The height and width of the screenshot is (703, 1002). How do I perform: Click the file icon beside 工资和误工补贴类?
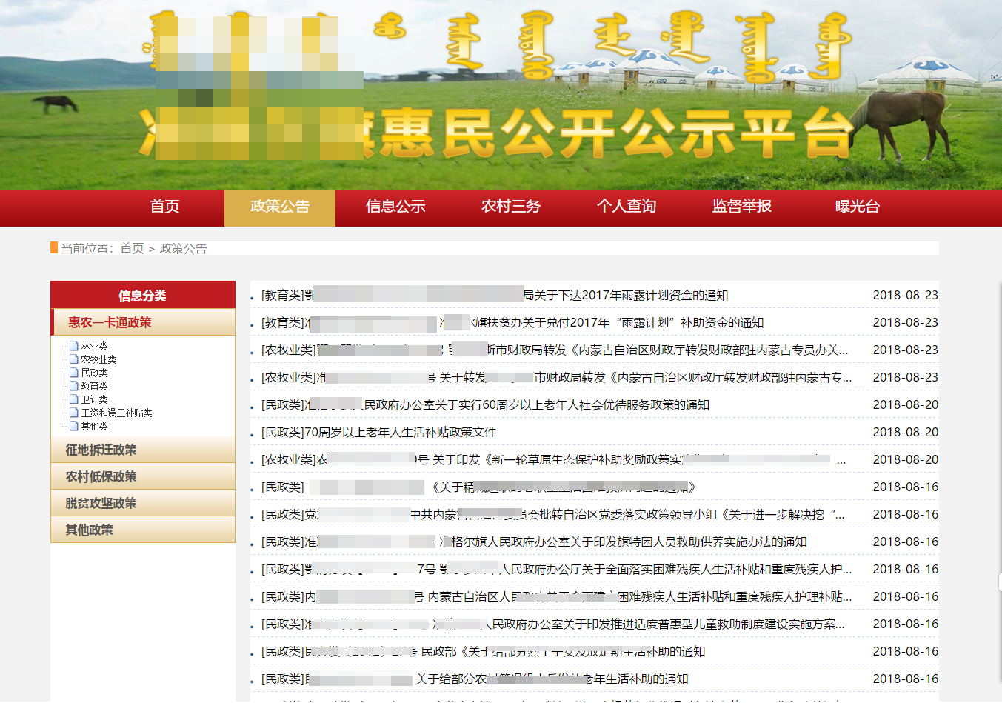(x=74, y=413)
